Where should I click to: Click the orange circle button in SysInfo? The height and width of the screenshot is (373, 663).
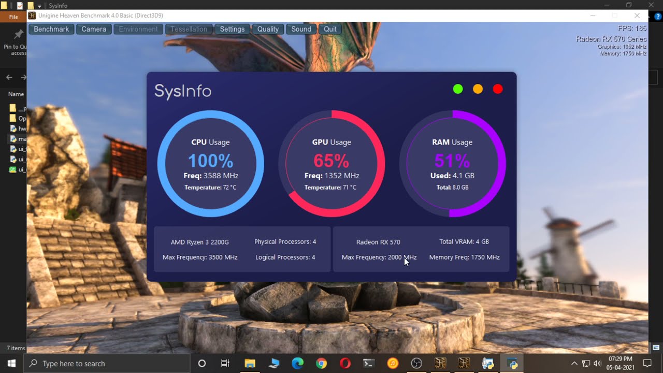(x=478, y=89)
